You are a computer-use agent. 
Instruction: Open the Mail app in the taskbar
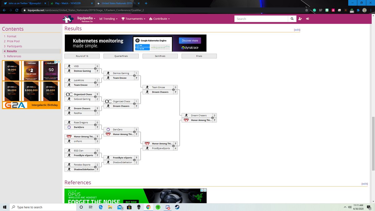point(120,207)
